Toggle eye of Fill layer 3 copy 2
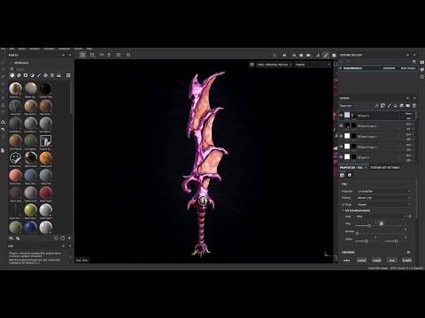 [x=341, y=136]
